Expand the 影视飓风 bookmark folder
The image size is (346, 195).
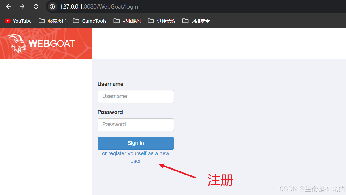[127, 21]
